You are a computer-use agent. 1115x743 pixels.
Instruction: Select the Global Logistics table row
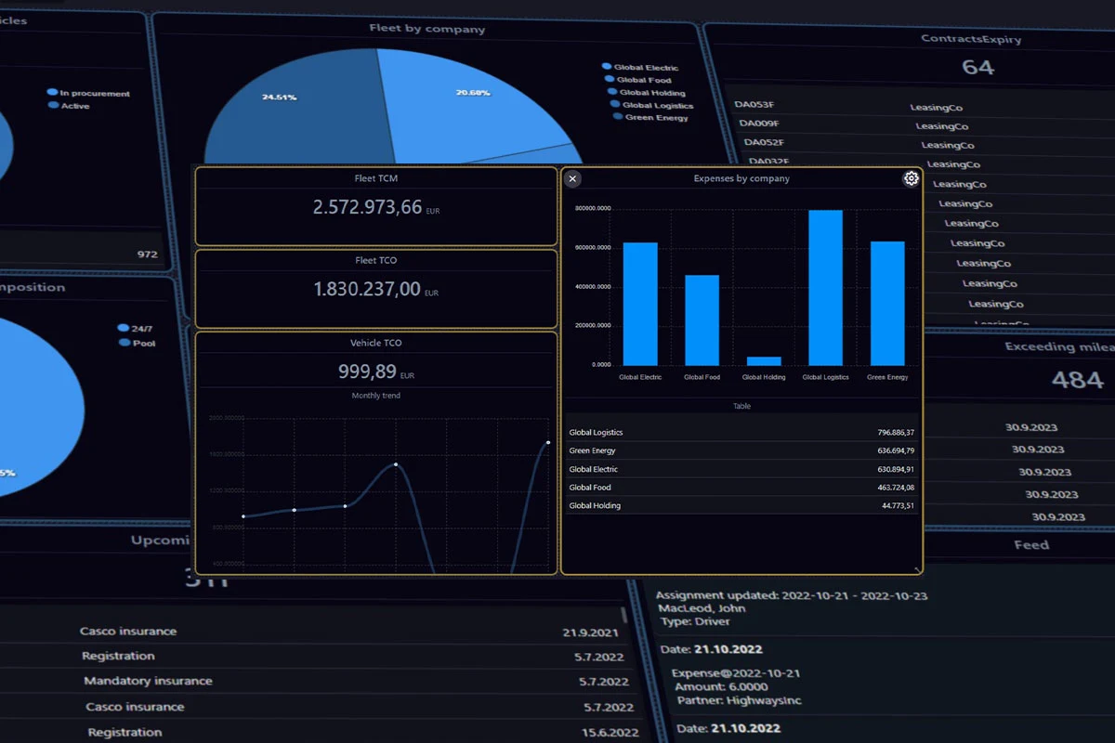tap(741, 432)
